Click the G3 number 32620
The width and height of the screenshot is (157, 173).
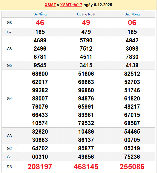40,132
